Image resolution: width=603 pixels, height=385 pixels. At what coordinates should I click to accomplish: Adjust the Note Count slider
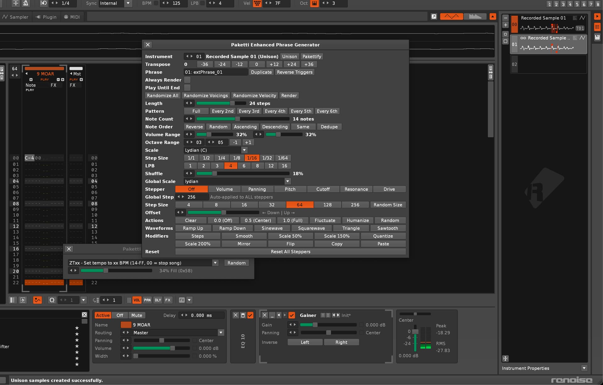[243, 119]
